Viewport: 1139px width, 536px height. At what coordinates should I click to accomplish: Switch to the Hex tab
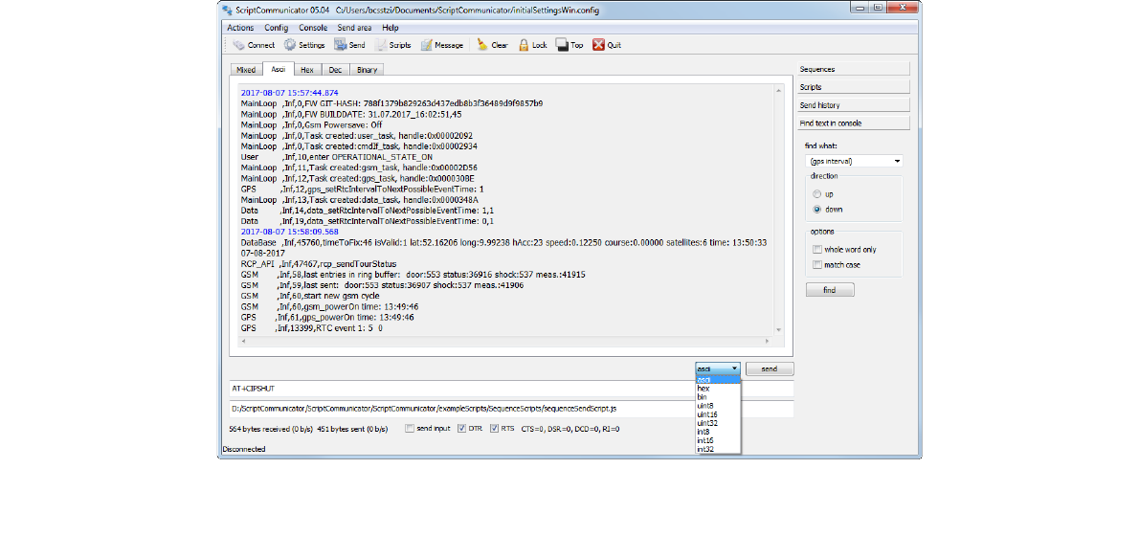point(307,70)
